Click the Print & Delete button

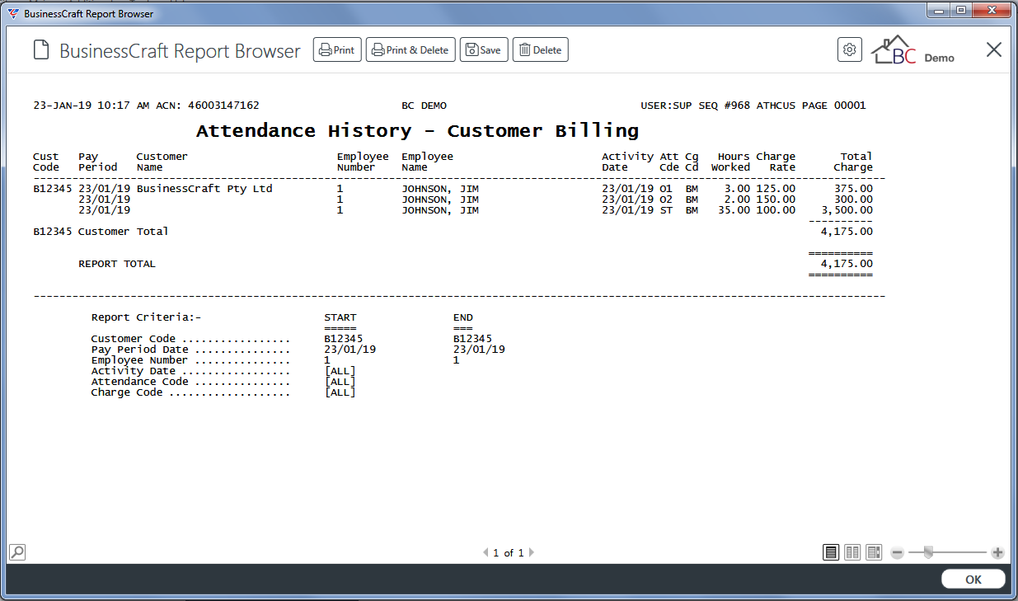410,50
